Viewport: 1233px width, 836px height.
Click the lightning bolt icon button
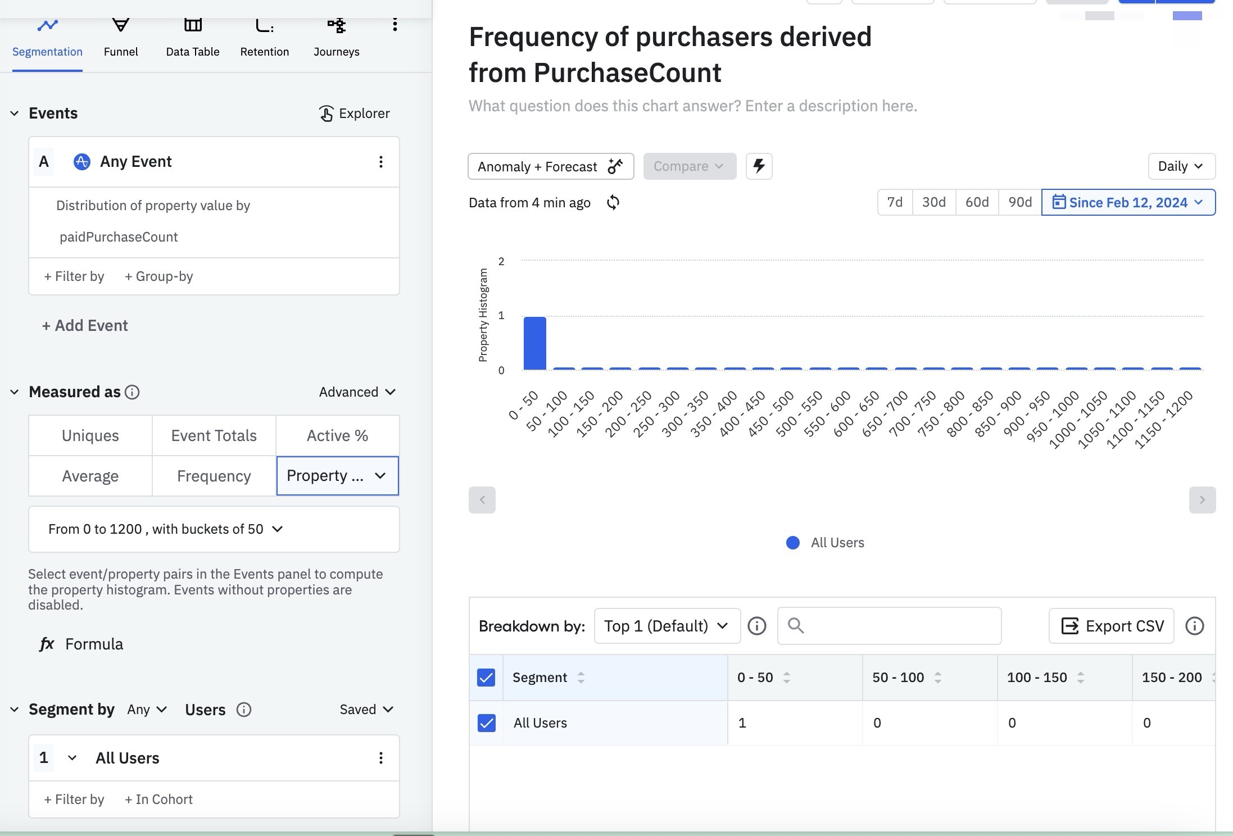coord(759,166)
